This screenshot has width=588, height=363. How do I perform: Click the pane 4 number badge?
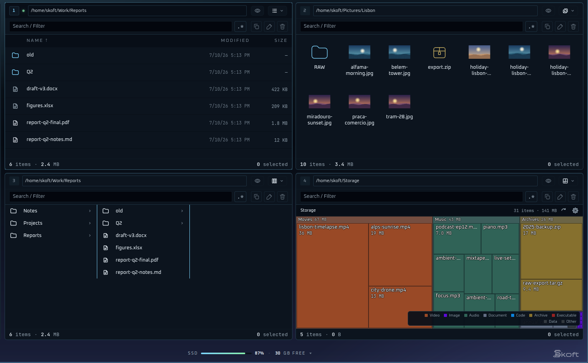(x=305, y=181)
